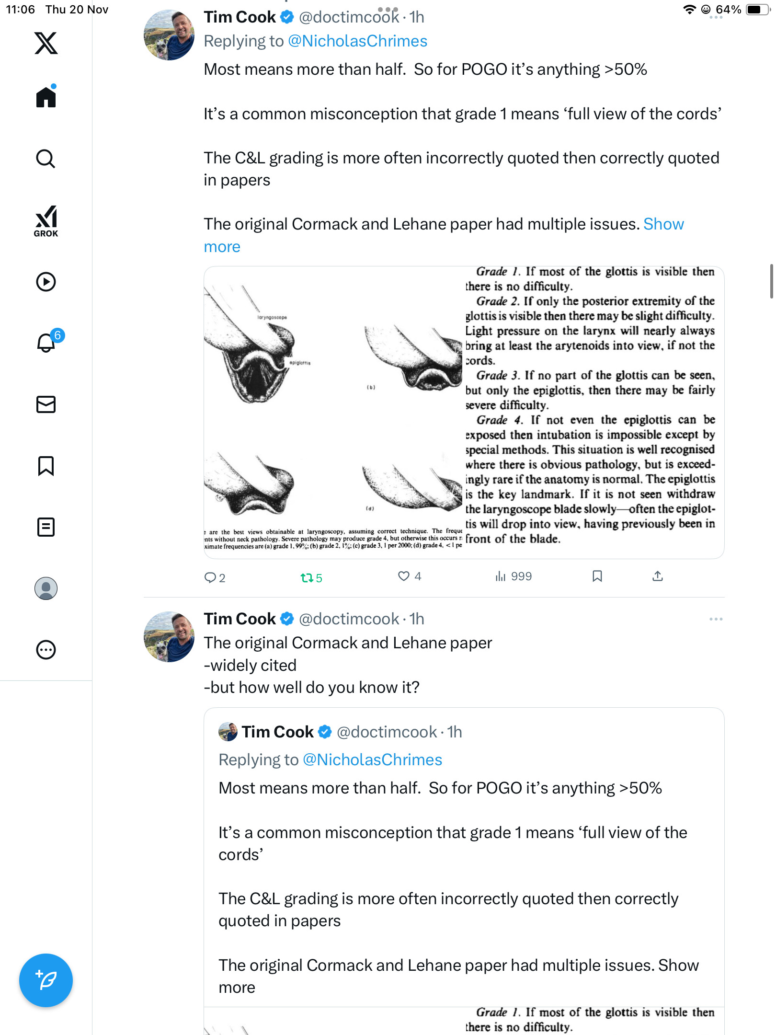Compose a new post
The width and height of the screenshot is (776, 1035).
click(46, 980)
